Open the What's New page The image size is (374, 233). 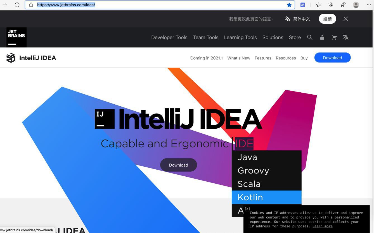[x=239, y=58]
